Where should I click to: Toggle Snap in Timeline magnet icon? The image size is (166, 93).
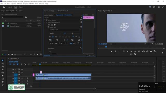pyautogui.click(x=14, y=64)
